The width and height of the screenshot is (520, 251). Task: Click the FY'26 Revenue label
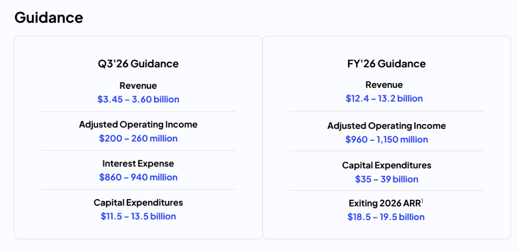click(x=384, y=84)
